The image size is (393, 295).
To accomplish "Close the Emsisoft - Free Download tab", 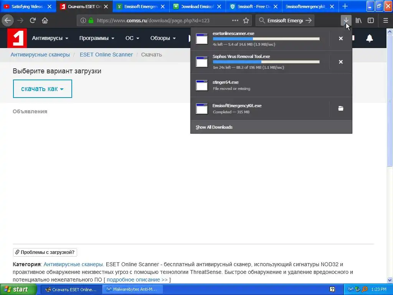I will coord(276,7).
